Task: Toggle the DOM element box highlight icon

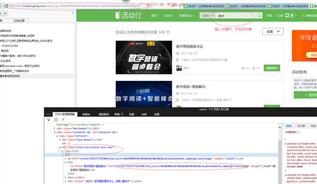Action: point(55,119)
